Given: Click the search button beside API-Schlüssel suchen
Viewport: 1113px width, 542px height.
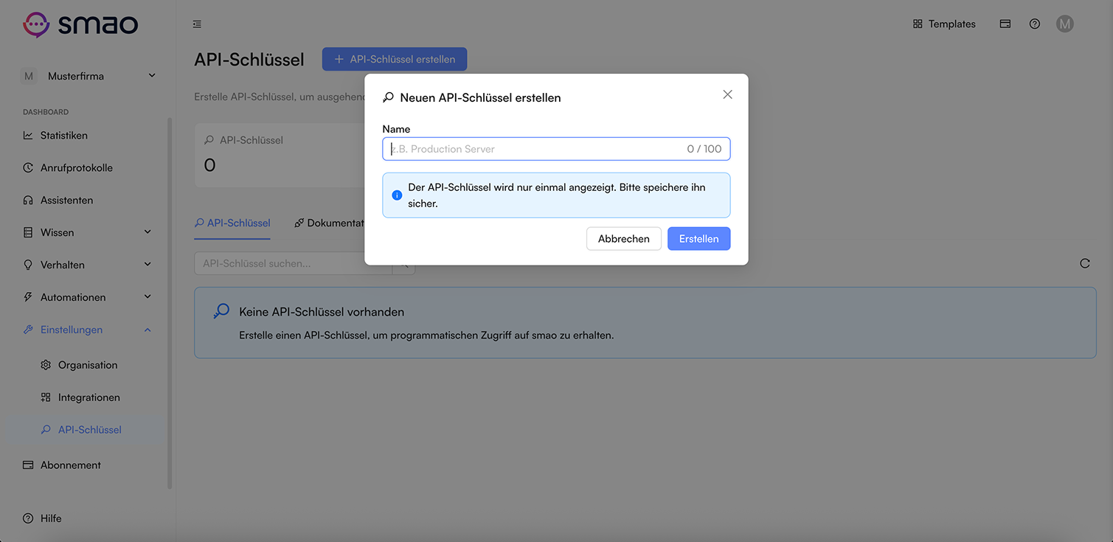Looking at the screenshot, I should 403,264.
